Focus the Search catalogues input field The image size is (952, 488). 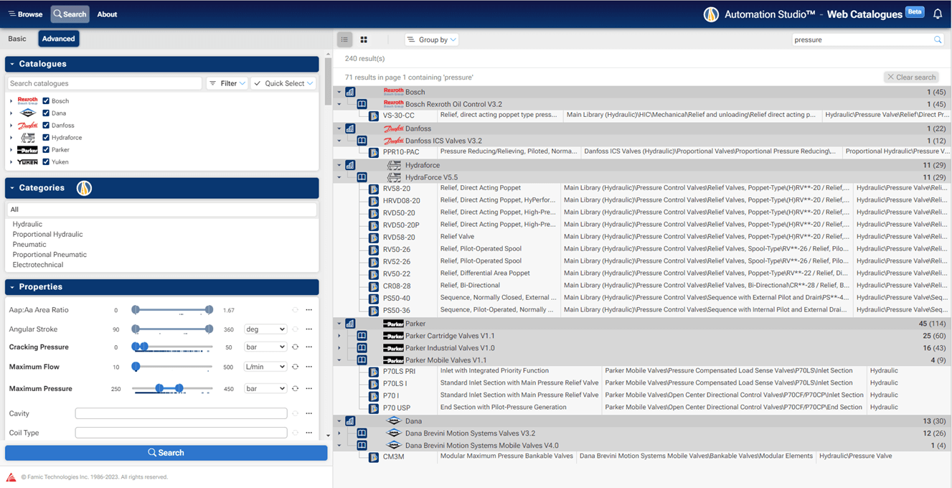click(105, 83)
